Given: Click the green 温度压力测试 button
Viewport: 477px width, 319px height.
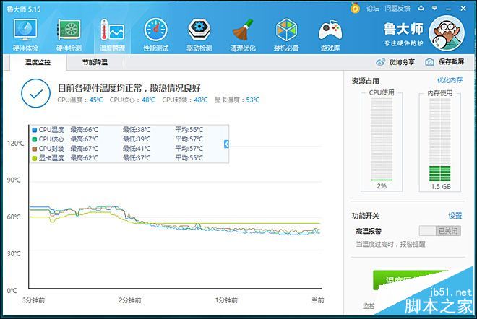Looking at the screenshot, I should tap(411, 279).
